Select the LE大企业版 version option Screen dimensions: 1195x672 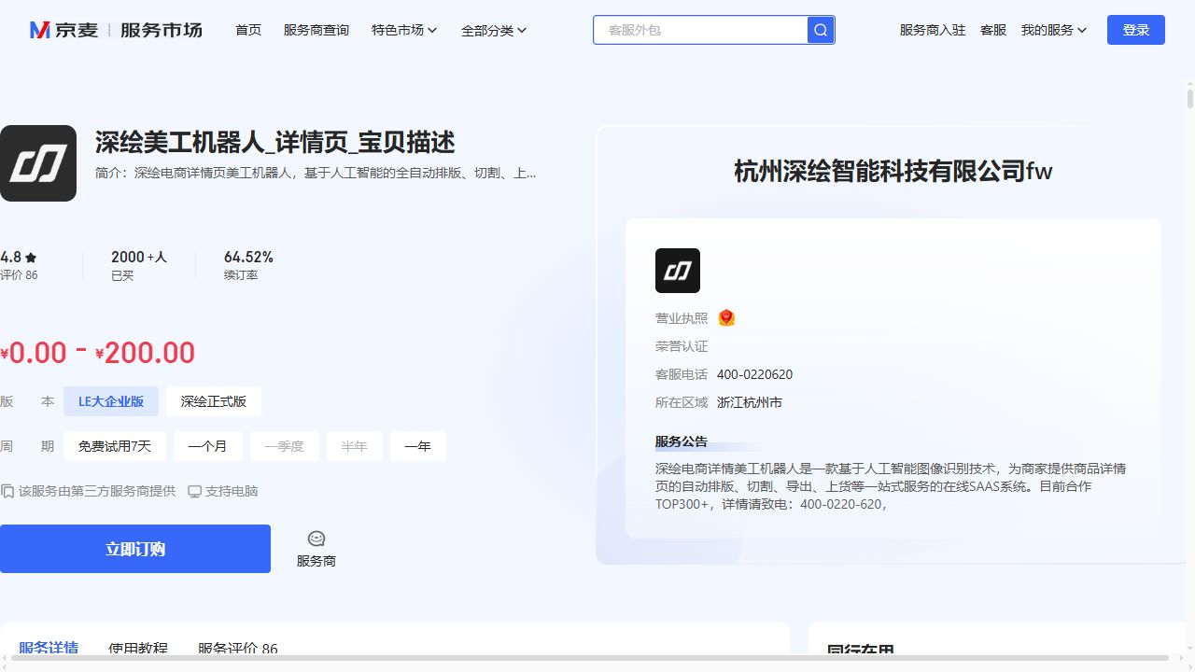coord(111,401)
